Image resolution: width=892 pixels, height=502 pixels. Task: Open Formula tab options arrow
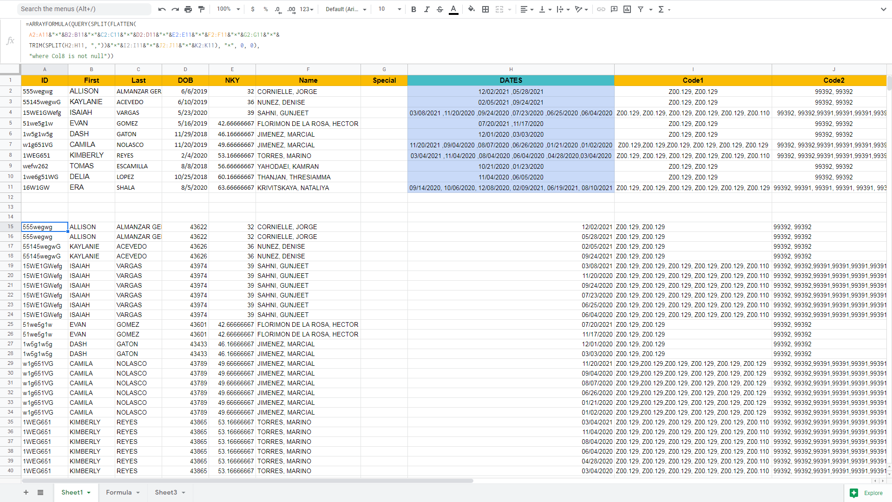tap(138, 493)
